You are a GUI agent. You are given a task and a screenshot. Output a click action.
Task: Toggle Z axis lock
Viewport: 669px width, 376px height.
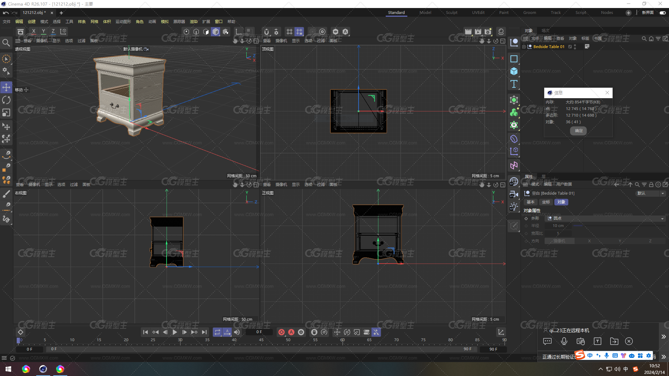[x=53, y=32]
